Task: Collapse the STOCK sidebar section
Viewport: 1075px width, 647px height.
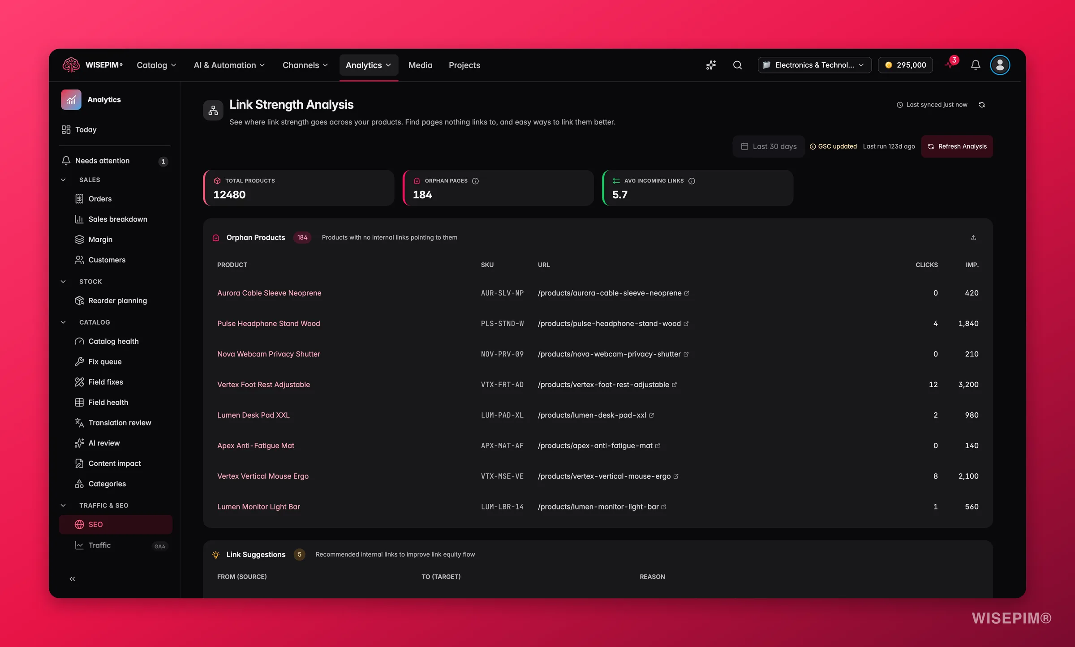Action: (63, 282)
